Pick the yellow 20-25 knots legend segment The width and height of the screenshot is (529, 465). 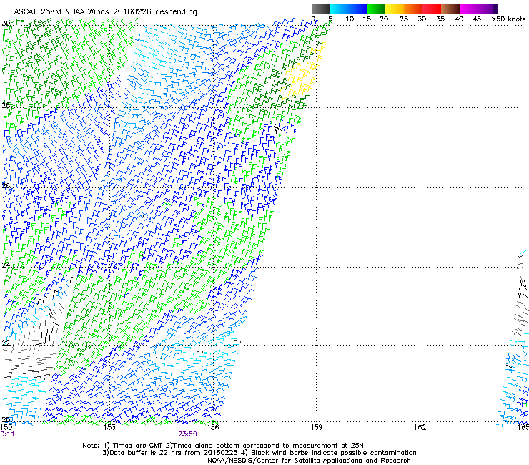pos(395,9)
